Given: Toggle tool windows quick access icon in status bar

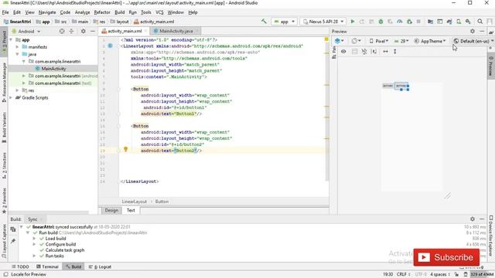Looking at the screenshot, I should 5,274.
